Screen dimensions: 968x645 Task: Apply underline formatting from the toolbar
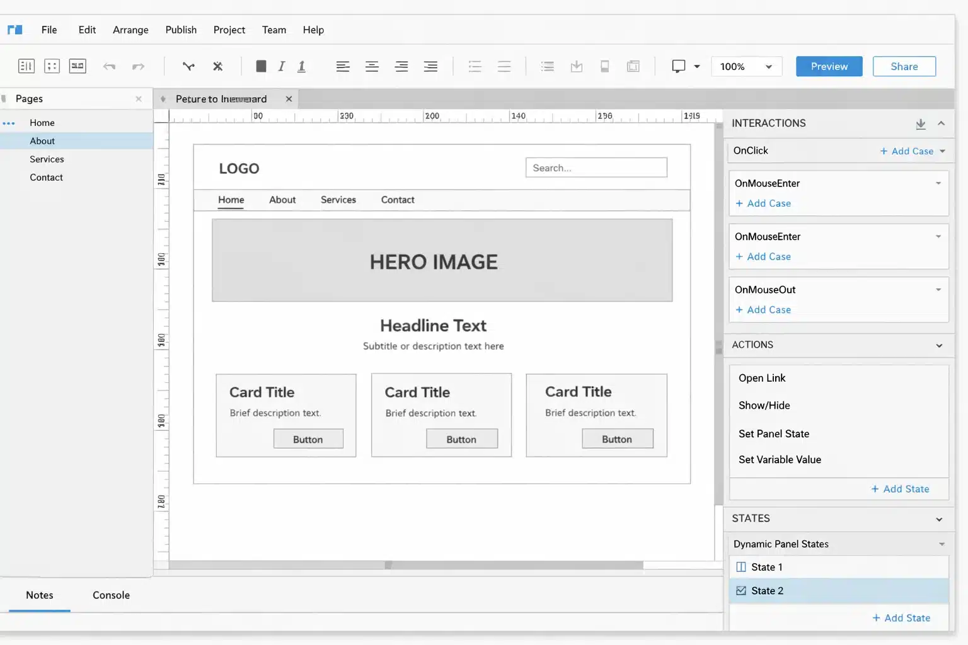(x=301, y=66)
